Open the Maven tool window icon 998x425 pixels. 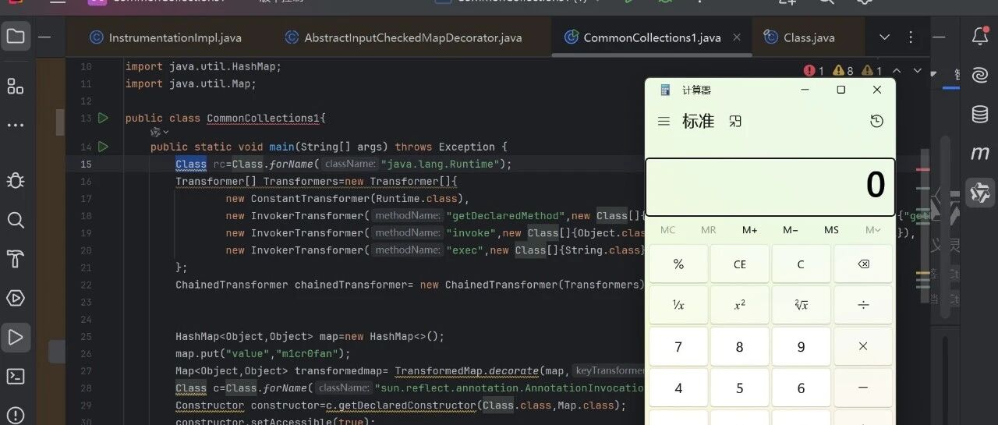pyautogui.click(x=980, y=154)
